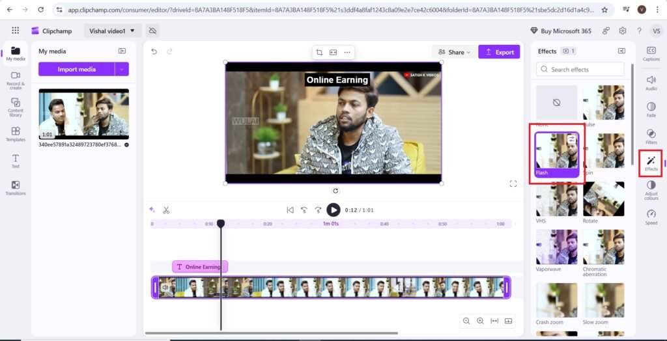Screen dimensions: 667x341
Task: Redo the last action
Action: pos(169,51)
